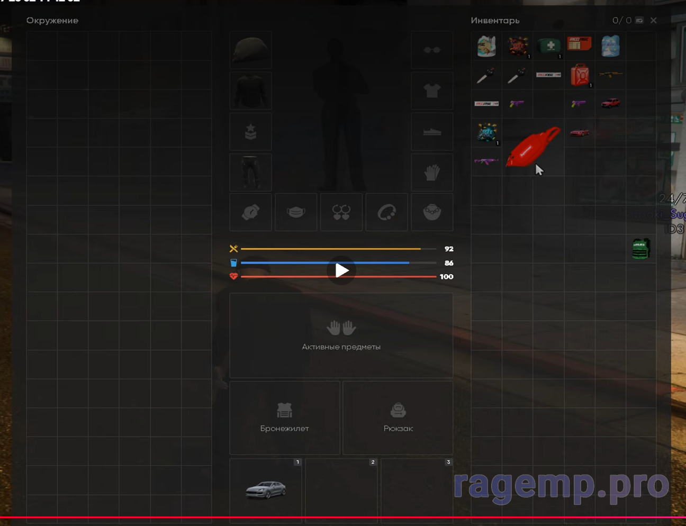
Task: Click the gloves equipment slot
Action: [432, 173]
